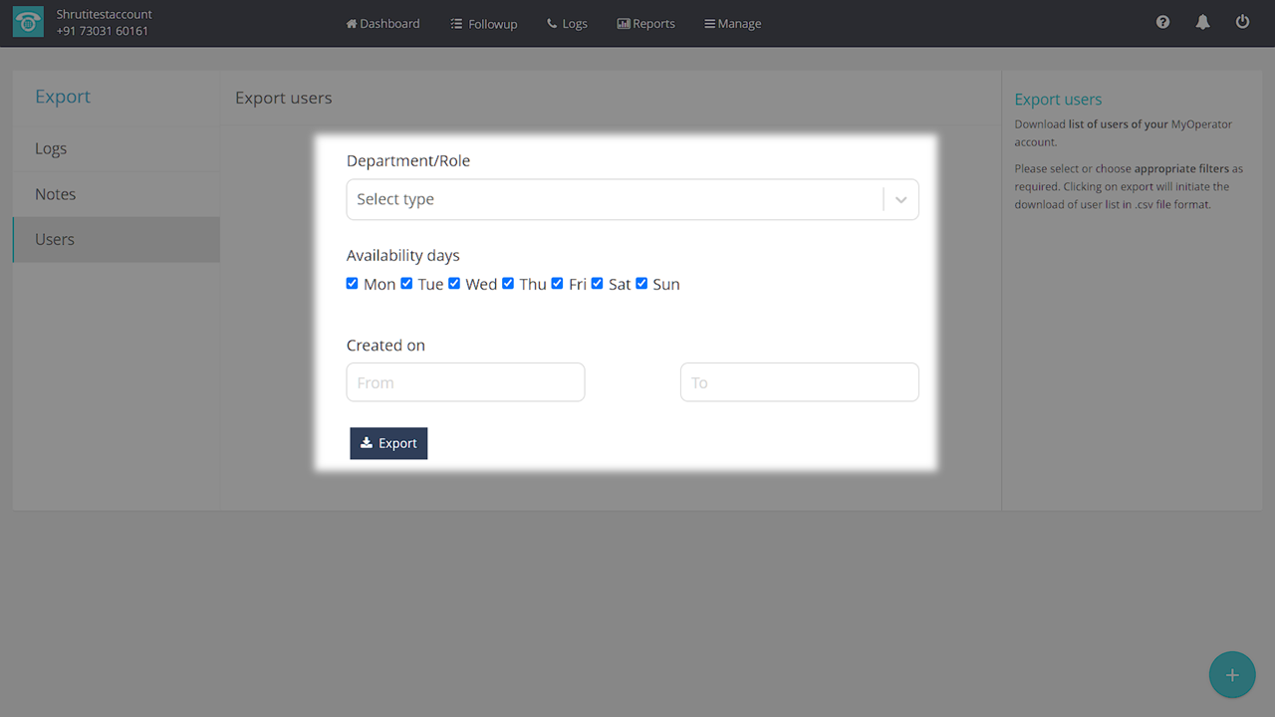
Task: Click the power logout icon
Action: pos(1242,22)
